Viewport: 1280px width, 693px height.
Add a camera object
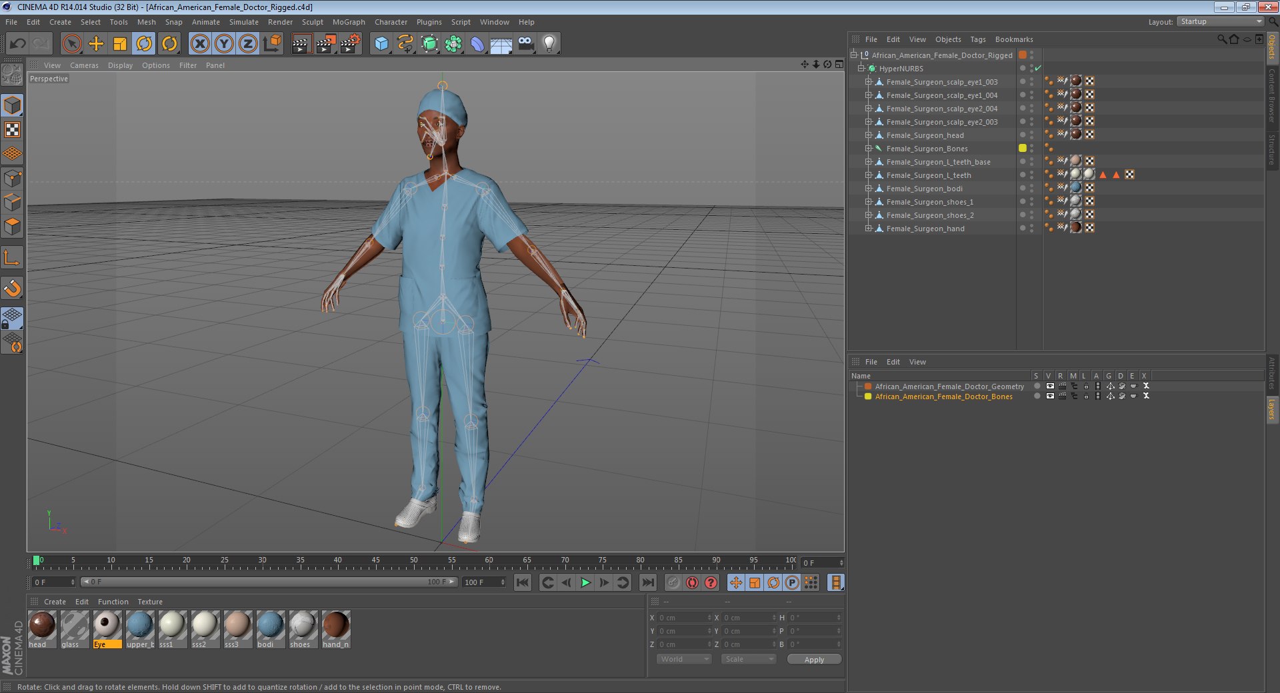[x=525, y=44]
